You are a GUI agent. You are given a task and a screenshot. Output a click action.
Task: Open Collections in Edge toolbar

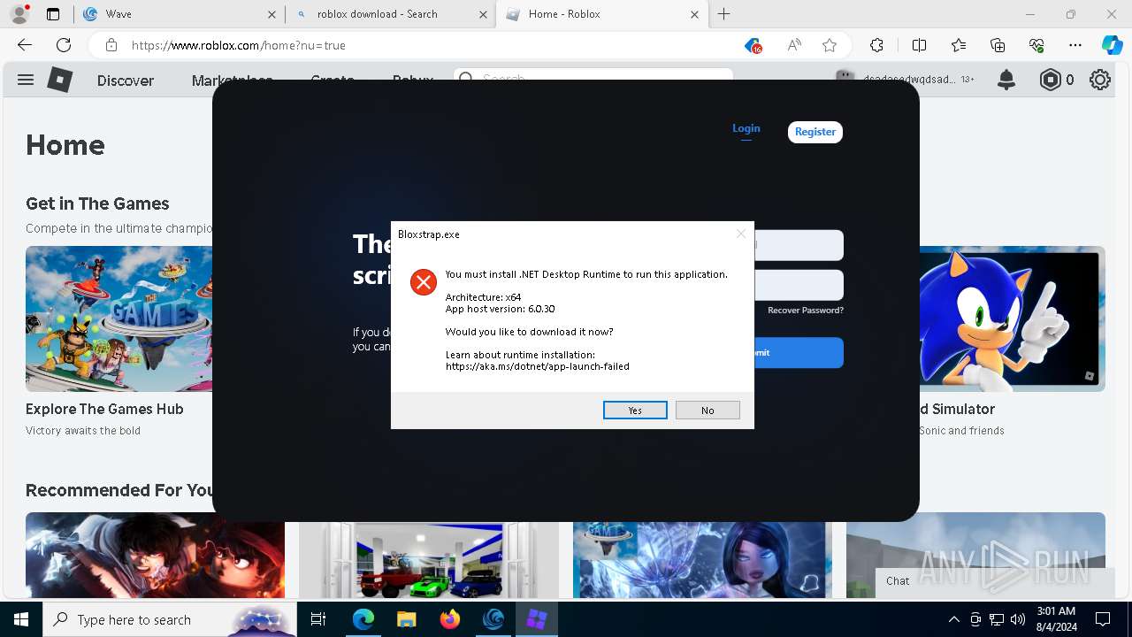[x=998, y=45]
